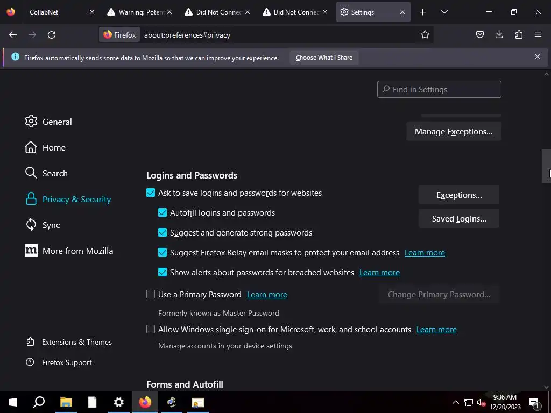Screen dimensions: 551x413
Task: Open the Firefox application menu (hamburger)
Action: pos(538,34)
